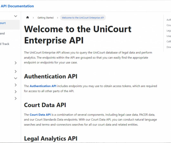
Task: Click the Authentication API section heading
Action: click(51, 76)
